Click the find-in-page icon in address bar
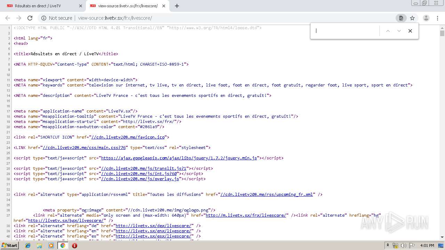This screenshot has height=250, width=445. point(401,18)
